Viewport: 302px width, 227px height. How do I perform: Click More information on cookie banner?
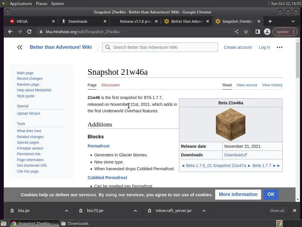click(x=238, y=194)
